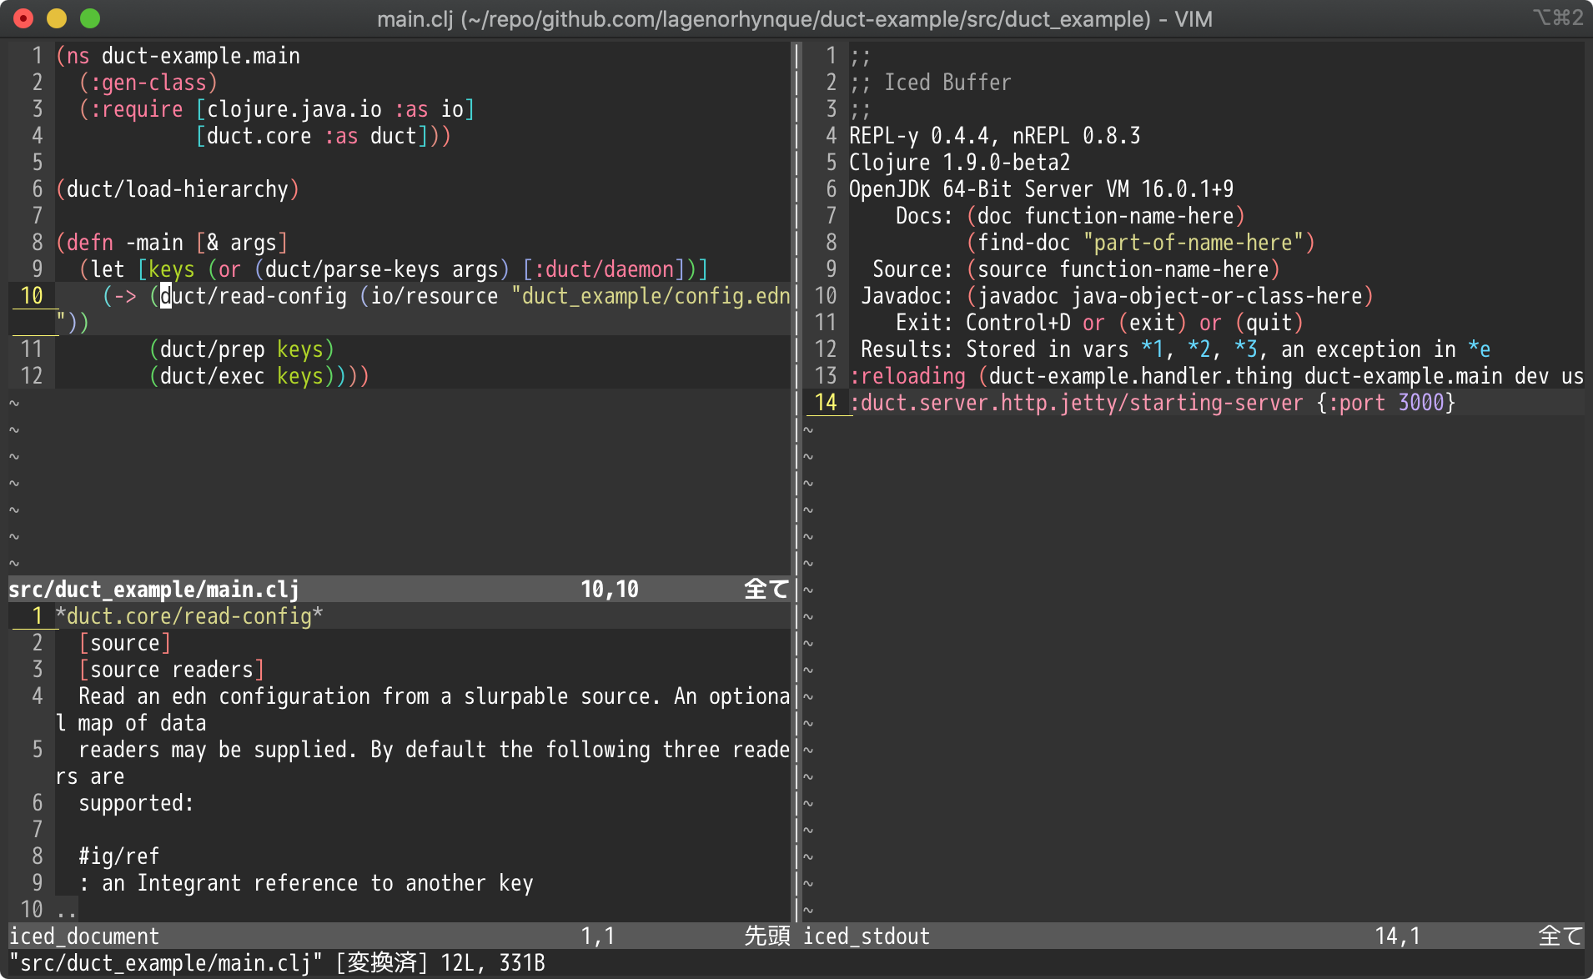Viewport: 1593px width, 979px height.
Task: Click '#ig/ref' in document buffer
Action: click(x=119, y=856)
